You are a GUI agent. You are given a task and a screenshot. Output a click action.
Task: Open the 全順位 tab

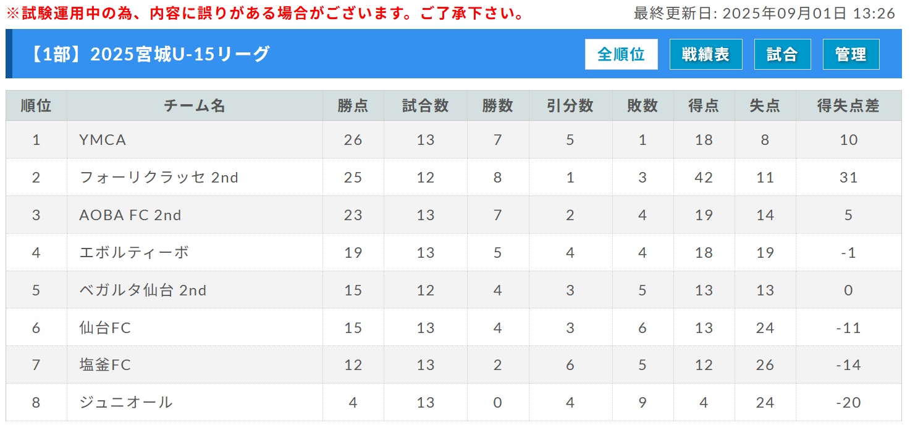click(621, 54)
